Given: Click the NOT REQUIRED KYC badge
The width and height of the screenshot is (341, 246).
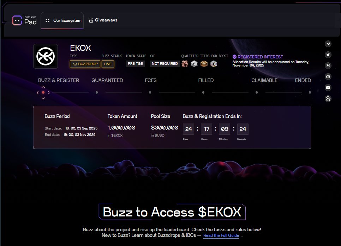Looking at the screenshot, I should pyautogui.click(x=164, y=64).
